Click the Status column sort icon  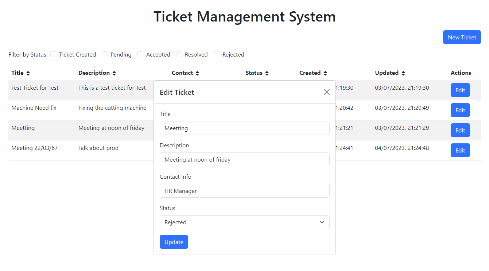pyautogui.click(x=267, y=73)
